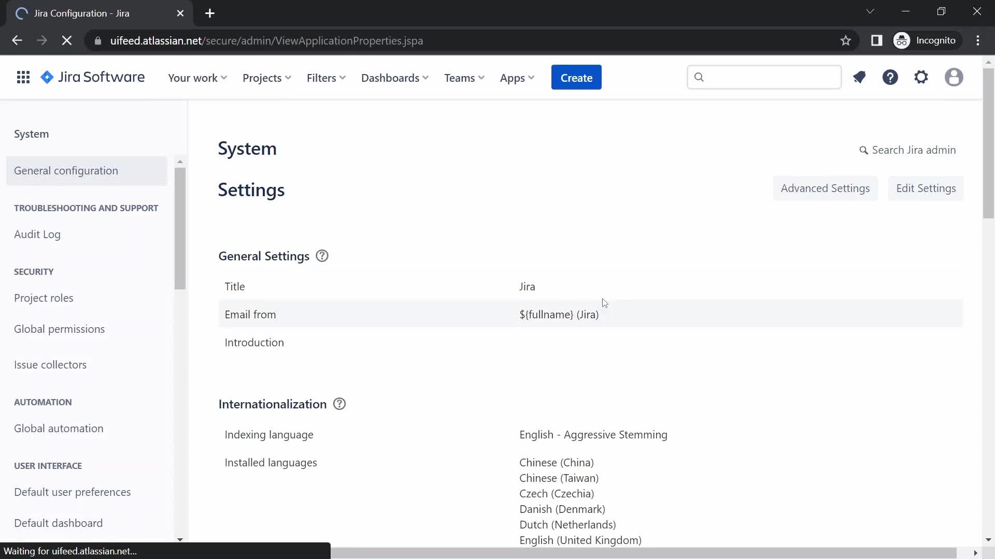Open Audit Log in sidebar

coord(37,234)
